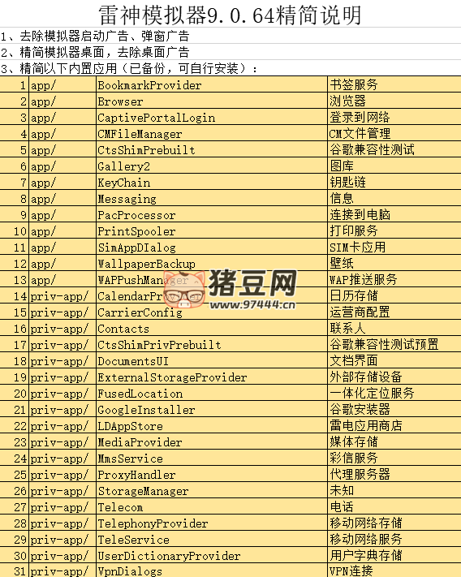This screenshot has width=461, height=577.
Task: Click the 打印服务 description cell
Action: (x=394, y=230)
